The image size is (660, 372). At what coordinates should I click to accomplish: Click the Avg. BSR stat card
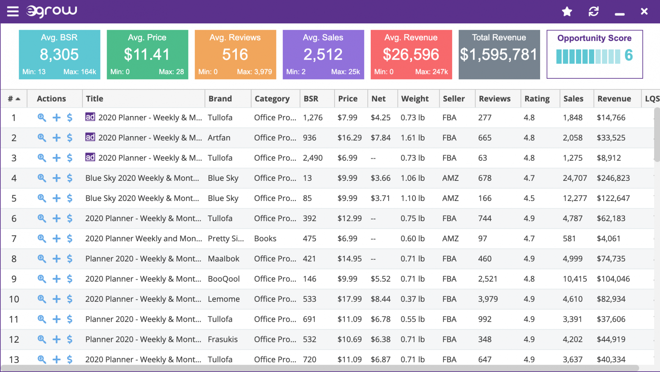tap(59, 55)
